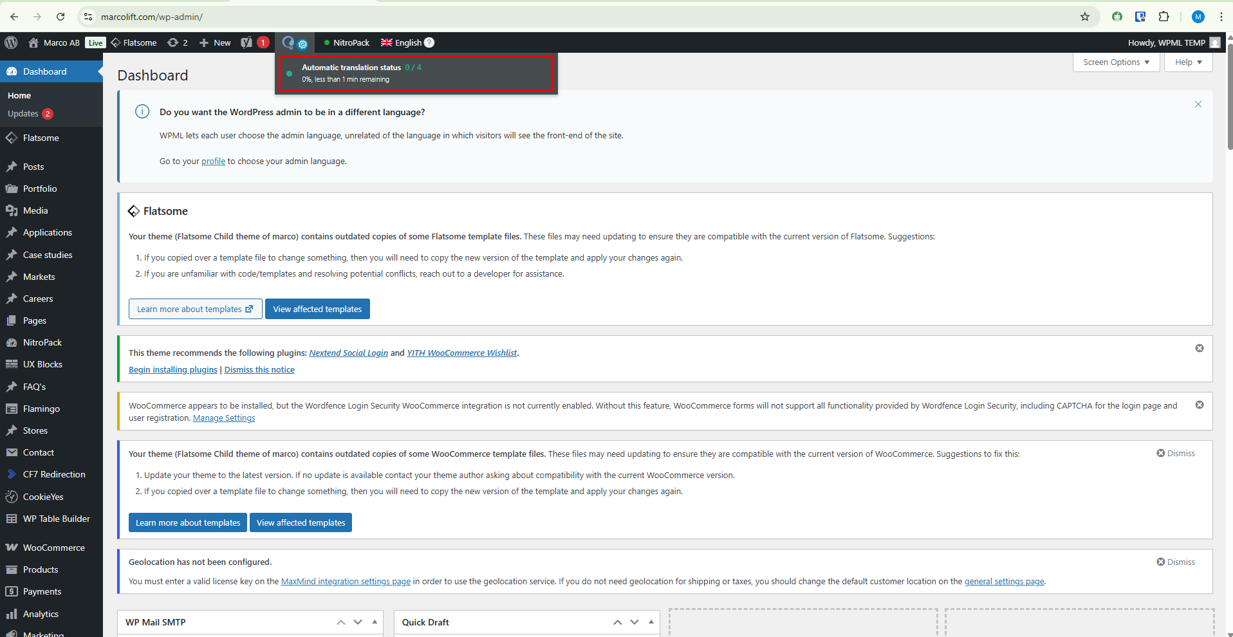
Task: Open the updates counter in admin bar
Action: coord(178,42)
